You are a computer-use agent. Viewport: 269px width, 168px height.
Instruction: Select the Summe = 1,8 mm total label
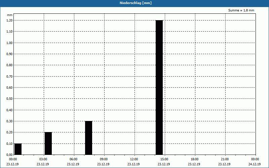pos(241,10)
